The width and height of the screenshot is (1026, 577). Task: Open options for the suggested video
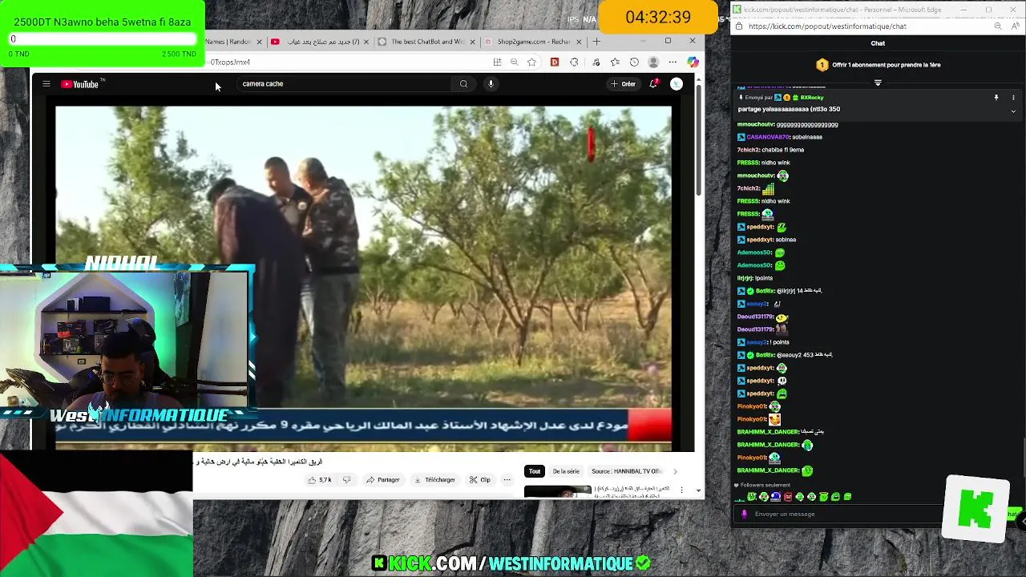[682, 490]
